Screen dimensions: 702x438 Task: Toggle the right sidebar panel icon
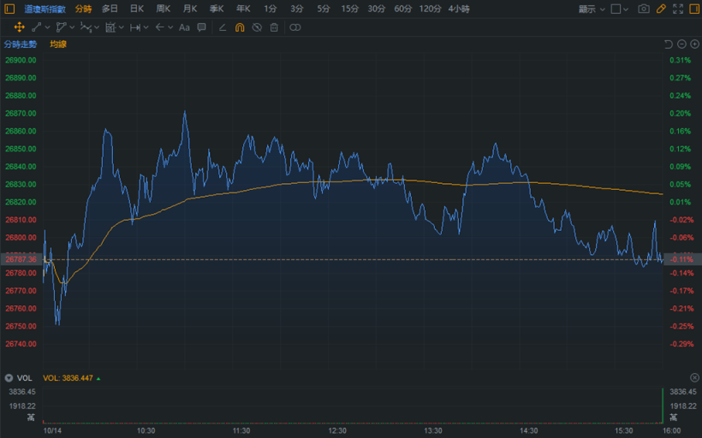[694, 9]
